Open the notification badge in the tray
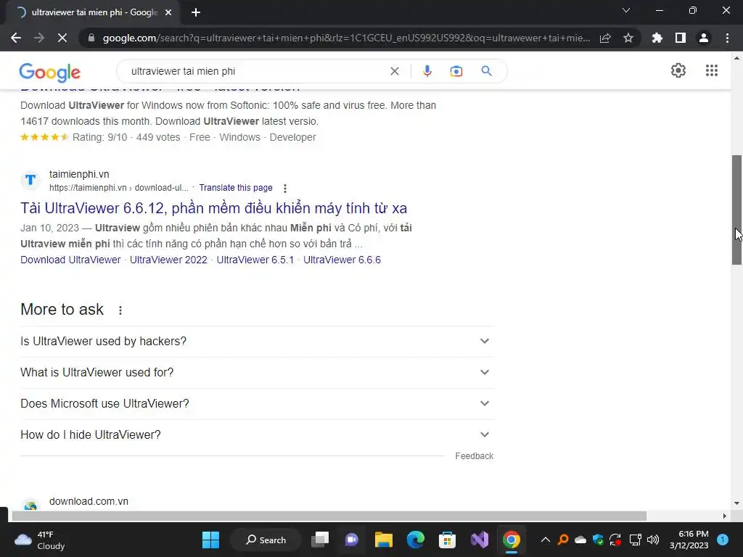Viewport: 743px width, 557px height. [x=723, y=540]
